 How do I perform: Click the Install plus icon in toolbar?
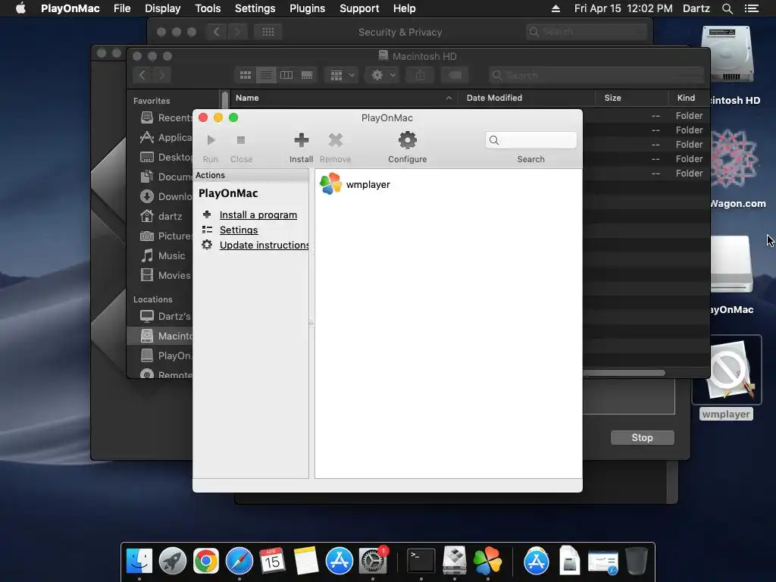[302, 140]
